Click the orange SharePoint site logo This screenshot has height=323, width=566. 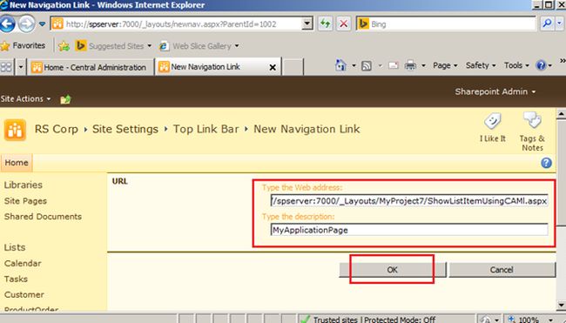(15, 130)
